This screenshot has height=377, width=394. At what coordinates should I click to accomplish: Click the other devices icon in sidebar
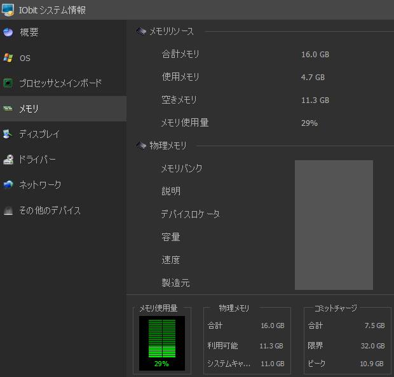coord(8,210)
